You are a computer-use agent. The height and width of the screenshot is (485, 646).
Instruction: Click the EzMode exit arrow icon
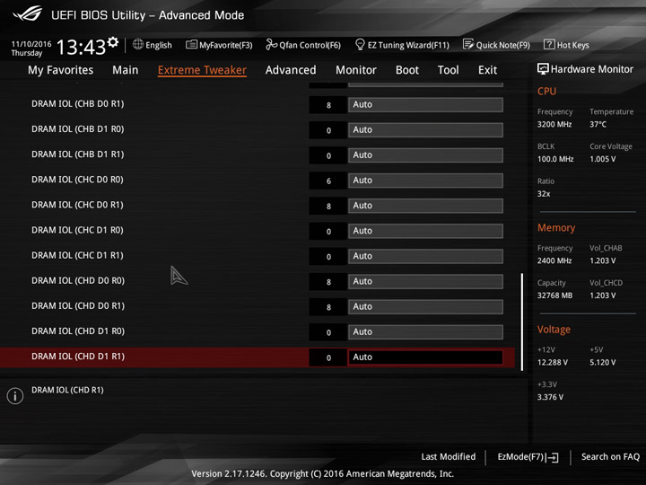[x=553, y=457]
